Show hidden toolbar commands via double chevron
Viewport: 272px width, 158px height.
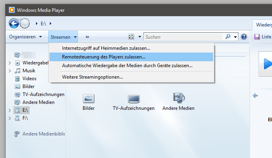pyautogui.click(x=87, y=37)
